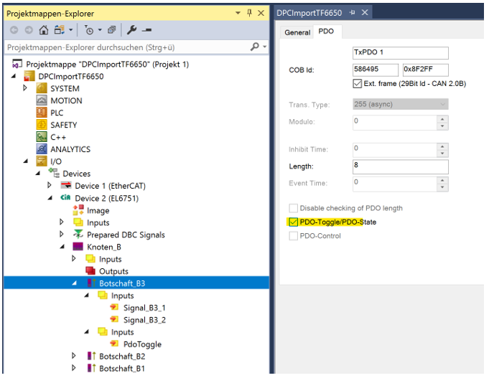This screenshot has width=489, height=378.
Task: Select the DPCImportTF6650 project node
Action: [71, 76]
